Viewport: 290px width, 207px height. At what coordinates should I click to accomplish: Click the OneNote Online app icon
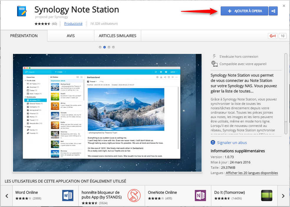[x=201, y=196]
